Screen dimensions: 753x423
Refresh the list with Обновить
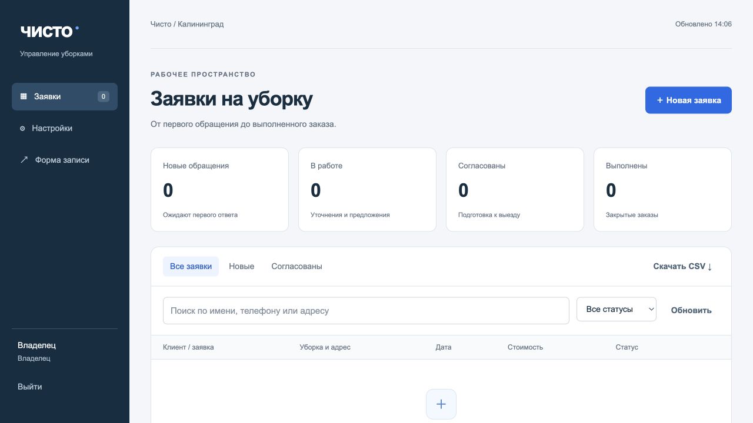691,310
